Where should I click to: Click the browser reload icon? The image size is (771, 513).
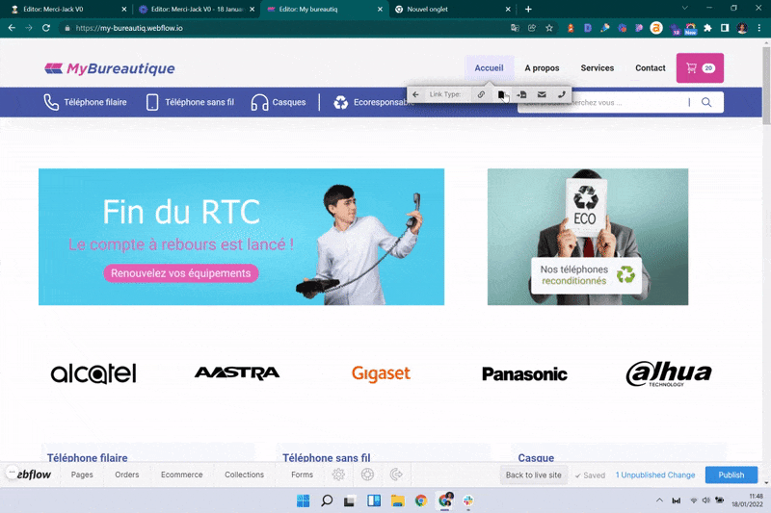tap(45, 28)
